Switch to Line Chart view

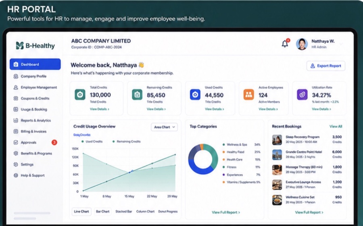pos(81,212)
